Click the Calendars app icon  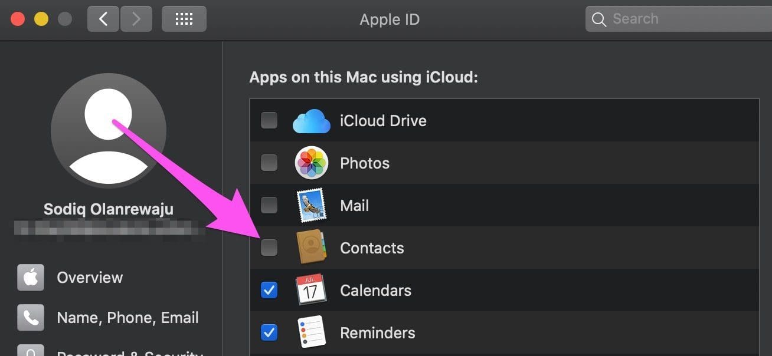(x=311, y=289)
